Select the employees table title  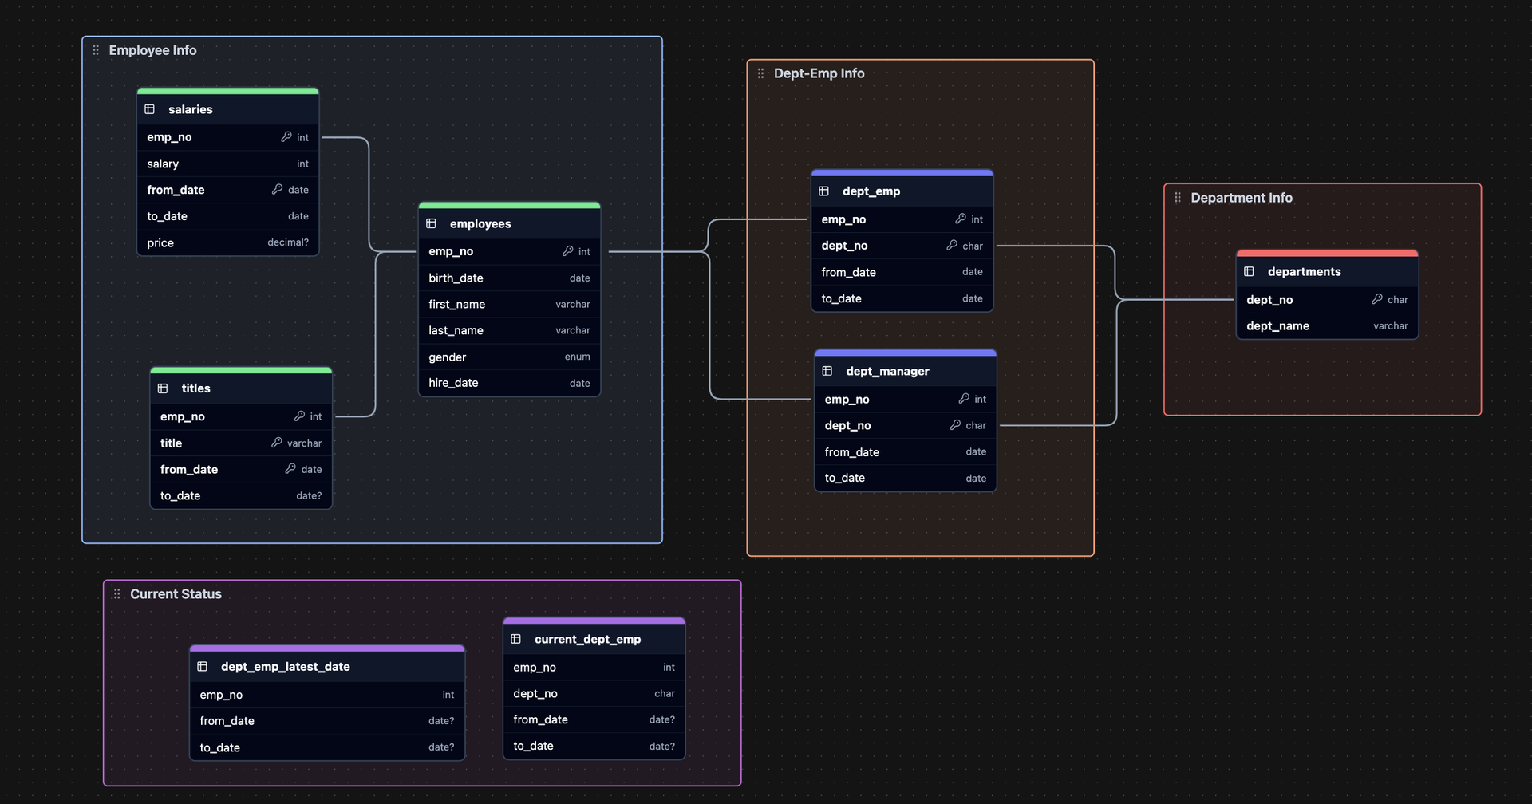(480, 223)
